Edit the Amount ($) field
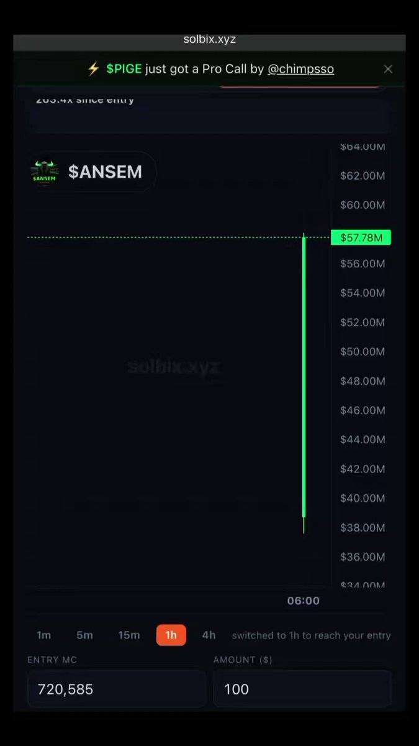The image size is (419, 746). pos(302,689)
